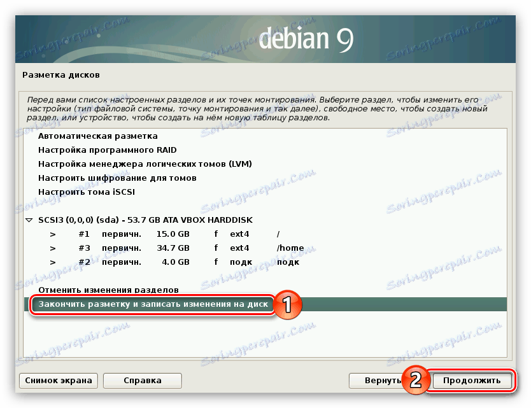Viewport: 531px width, 408px height.
Task: Click the arrow marker of partition #1
Action: click(52, 234)
